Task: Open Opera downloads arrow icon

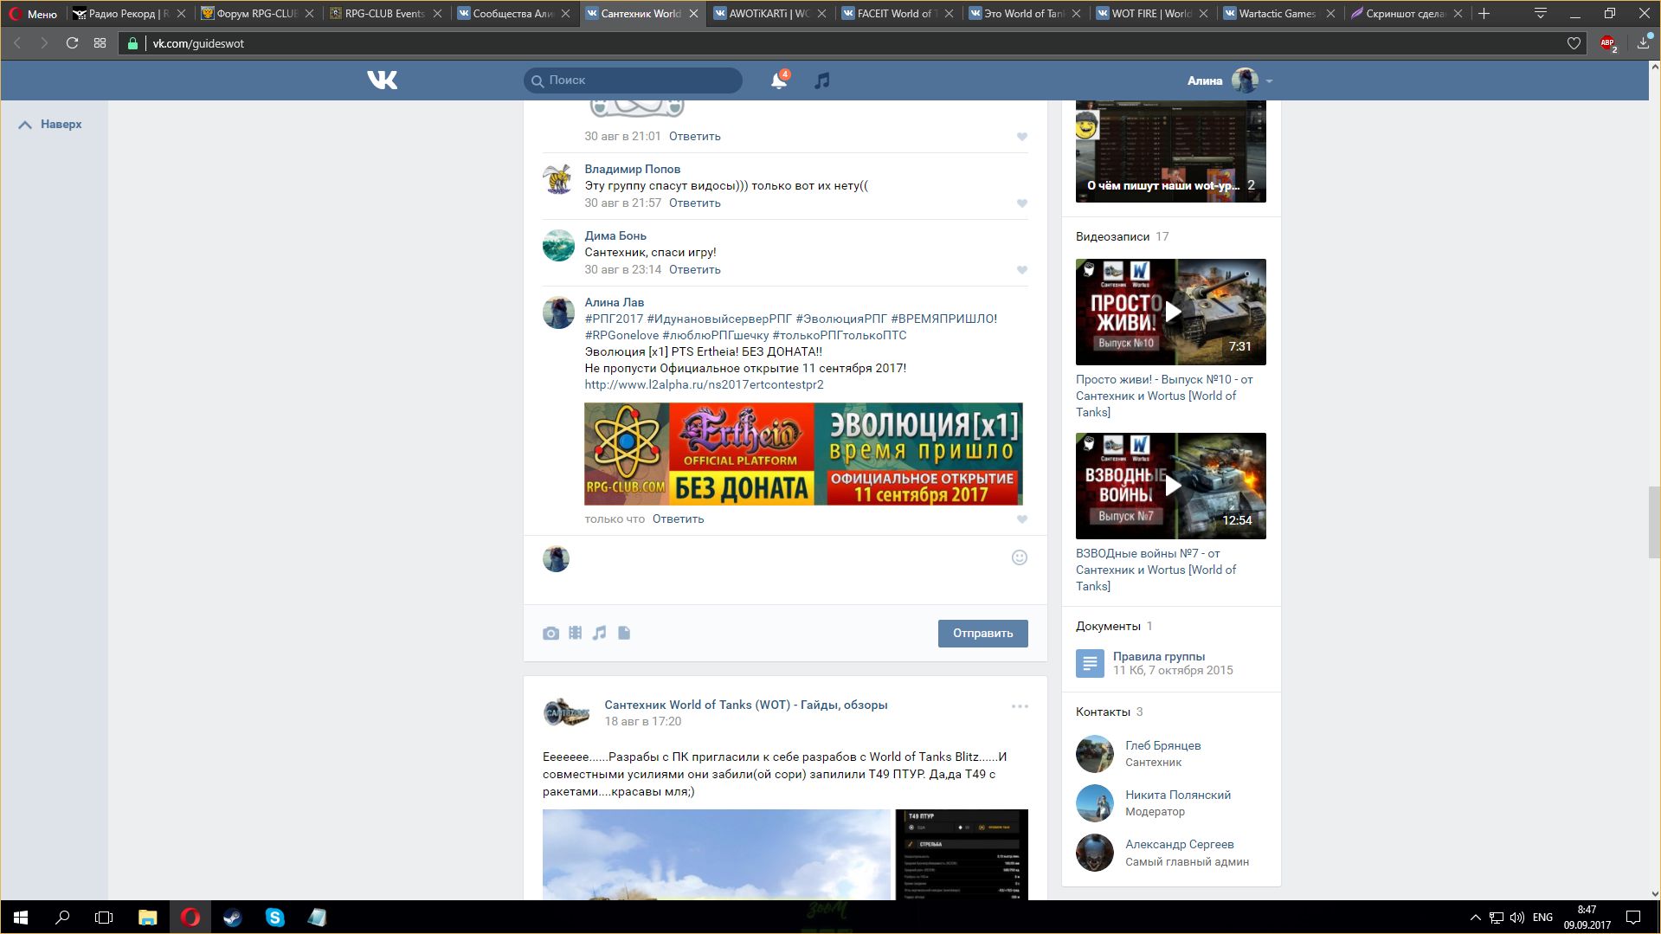Action: pos(1643,42)
